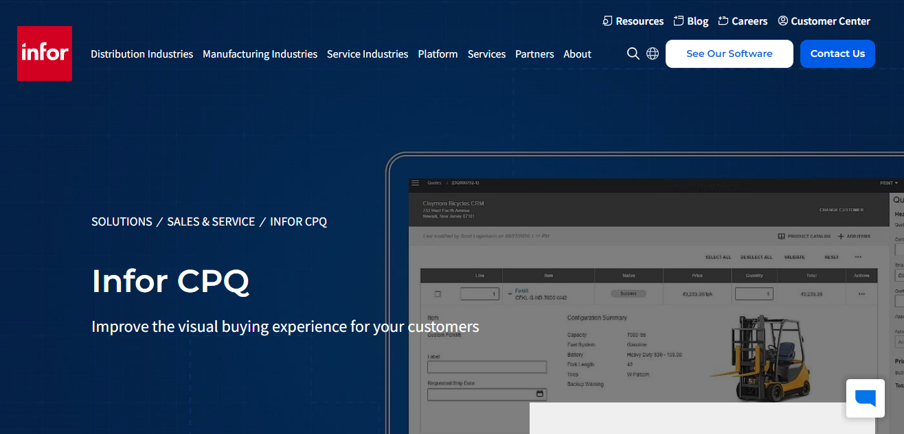Go to the Careers link
The height and width of the screenshot is (434, 904).
pyautogui.click(x=749, y=21)
